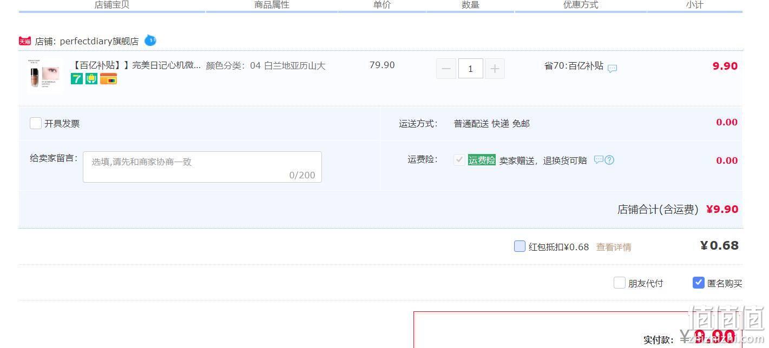Viewport: 769px width, 348px height.
Task: Click the 0.00 amount in the 运费险 row
Action: click(x=727, y=160)
